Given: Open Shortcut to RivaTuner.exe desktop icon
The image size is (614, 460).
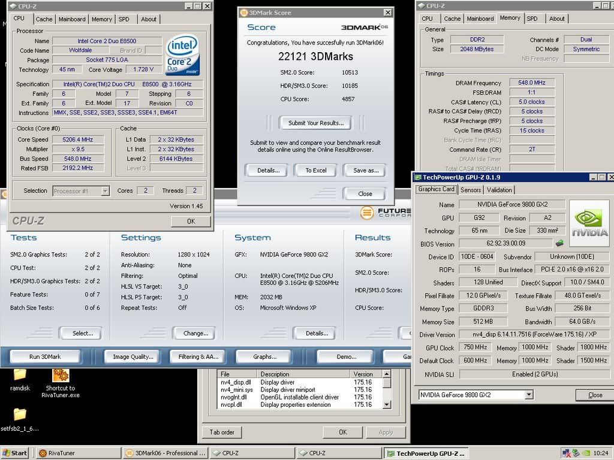Looking at the screenshot, I should pyautogui.click(x=61, y=375).
